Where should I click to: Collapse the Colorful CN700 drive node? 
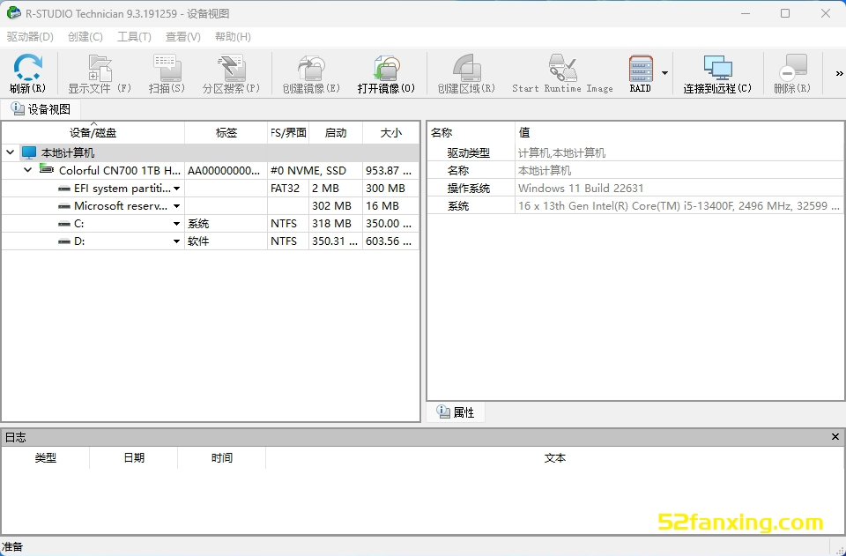pyautogui.click(x=28, y=170)
